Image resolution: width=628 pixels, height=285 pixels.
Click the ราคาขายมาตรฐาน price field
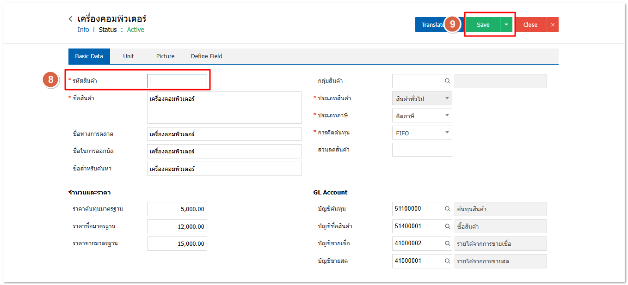coord(177,243)
